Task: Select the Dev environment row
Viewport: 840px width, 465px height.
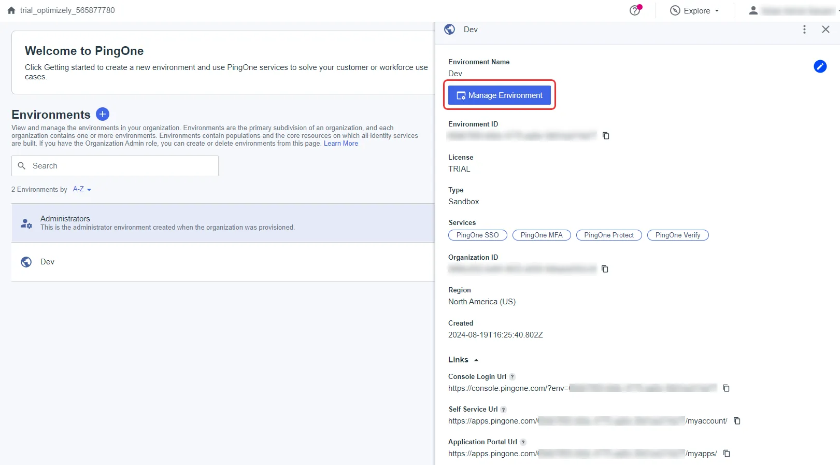Action: [x=223, y=262]
